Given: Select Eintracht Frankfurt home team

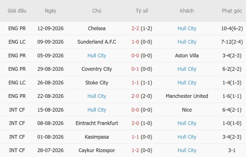Looking at the screenshot, I should (97, 123).
